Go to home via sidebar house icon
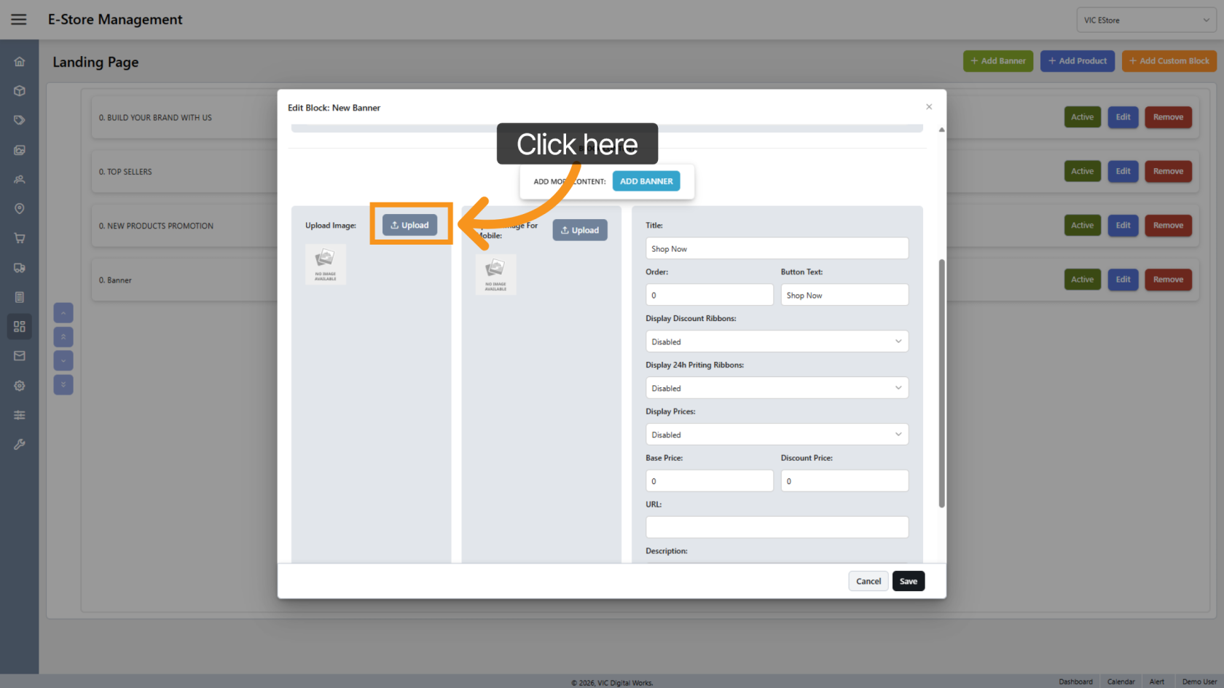1224x688 pixels. click(20, 62)
